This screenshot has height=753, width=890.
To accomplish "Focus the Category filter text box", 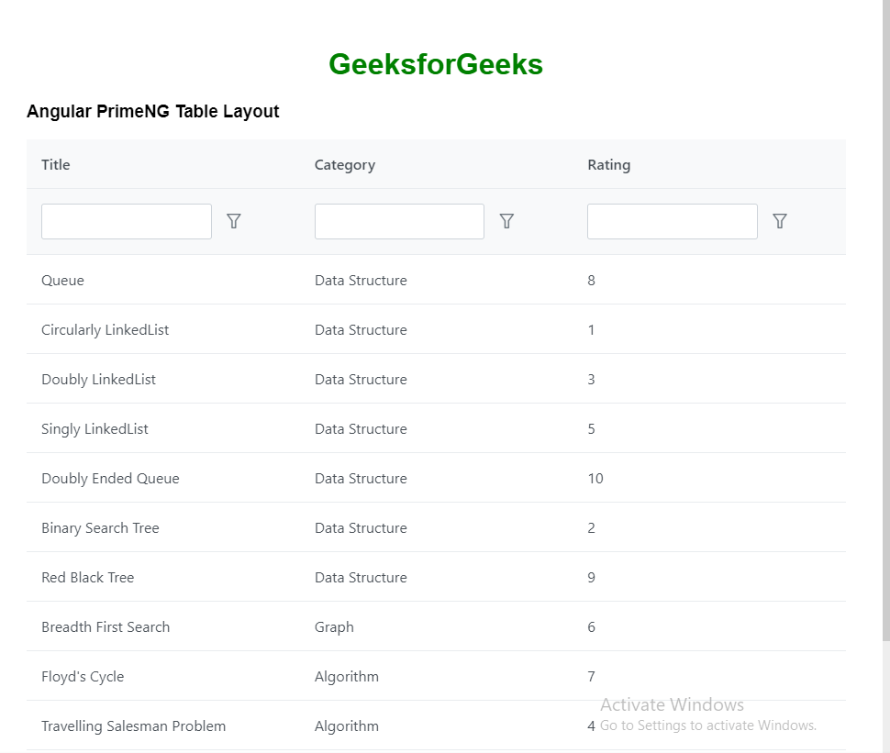I will point(399,221).
